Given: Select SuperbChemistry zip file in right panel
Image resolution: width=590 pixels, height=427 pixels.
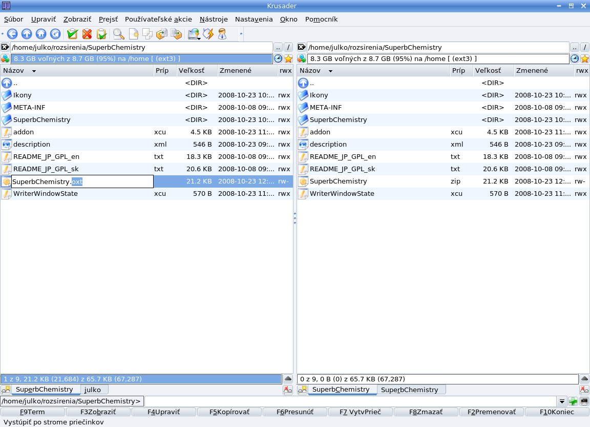Looking at the screenshot, I should pos(443,181).
